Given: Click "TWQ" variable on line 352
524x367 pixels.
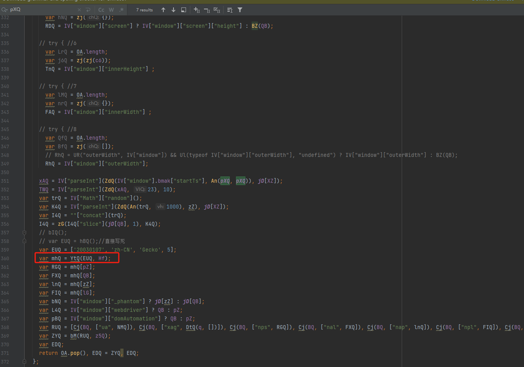Looking at the screenshot, I should click(x=44, y=189).
